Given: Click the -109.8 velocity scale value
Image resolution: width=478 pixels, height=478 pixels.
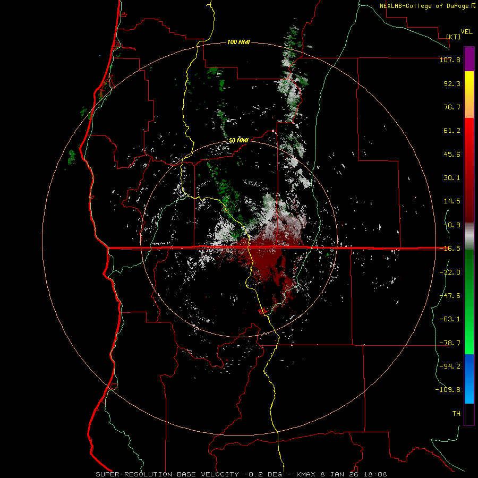Looking at the screenshot, I should (x=448, y=390).
